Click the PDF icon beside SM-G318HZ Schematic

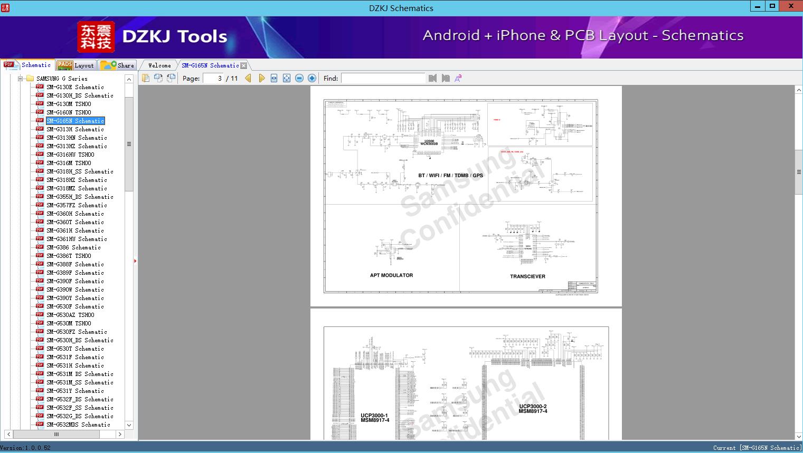[x=40, y=179]
